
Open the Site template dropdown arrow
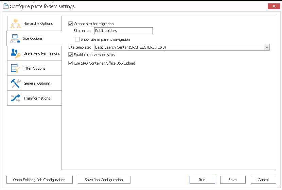(267, 47)
